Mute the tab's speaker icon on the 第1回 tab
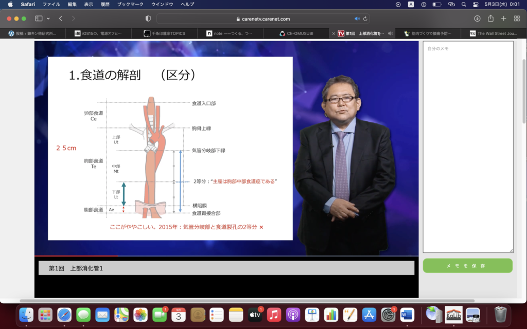 391,33
